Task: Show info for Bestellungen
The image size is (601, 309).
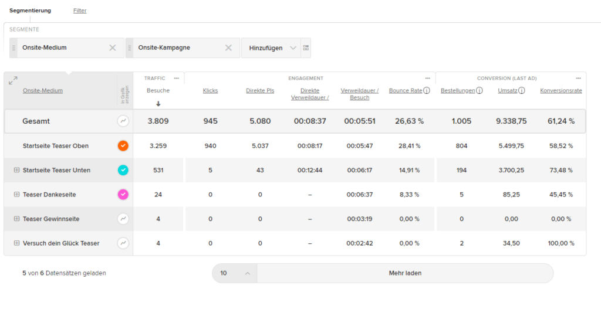Action: [x=479, y=91]
